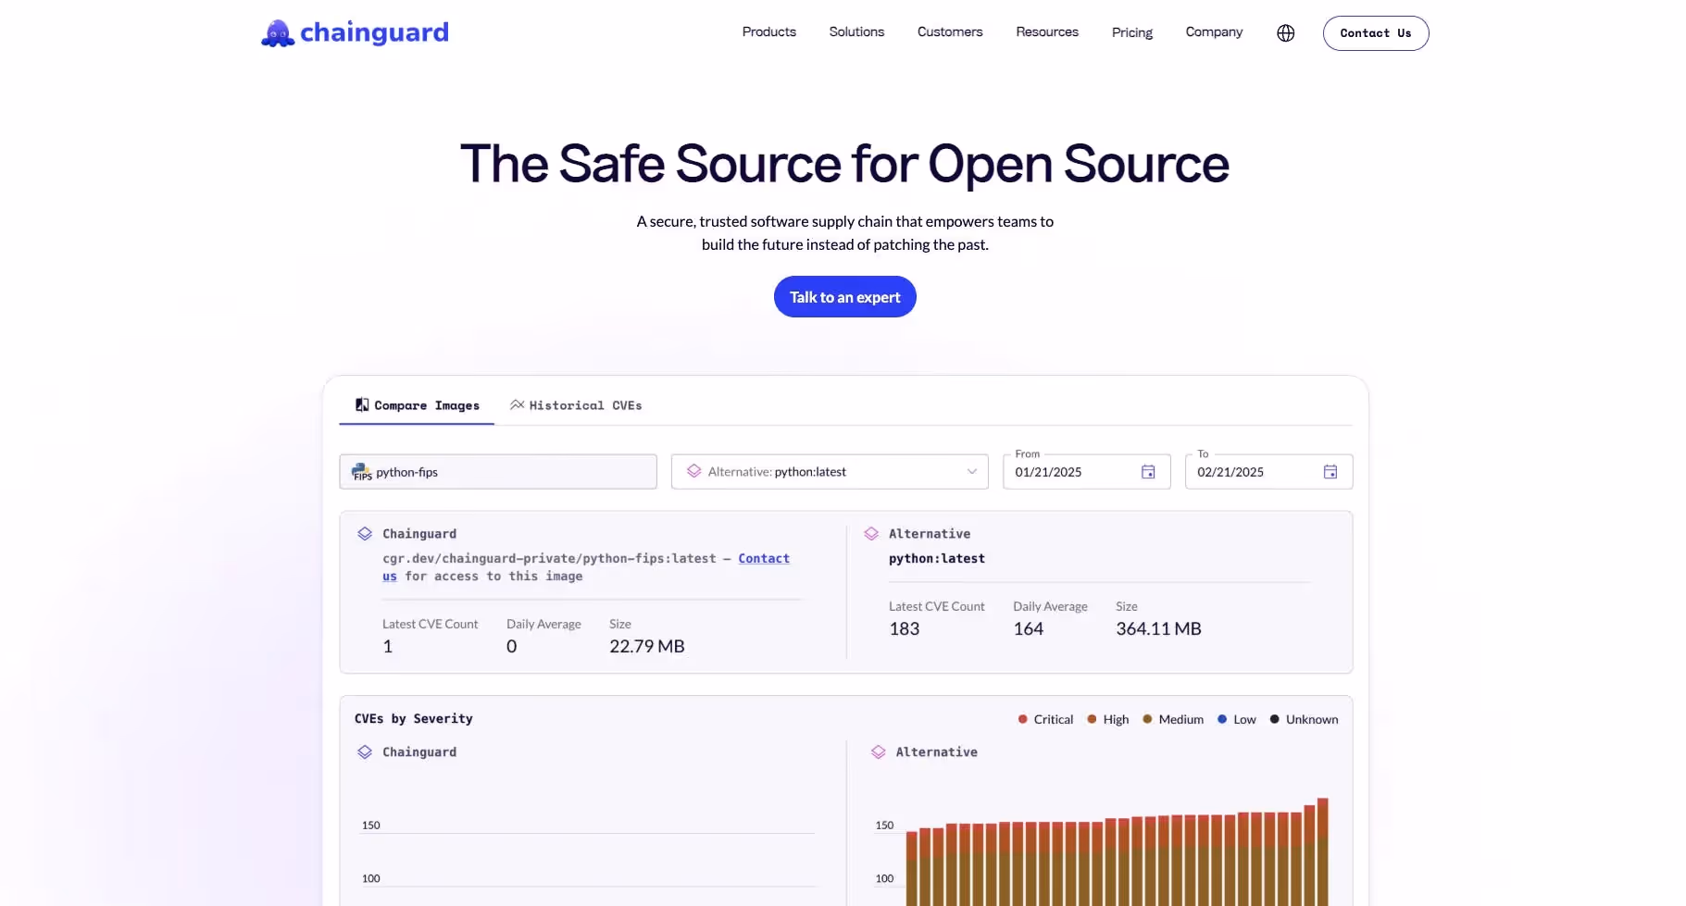This screenshot has width=1686, height=906.
Task: Toggle the High severity legend item
Action: (x=1107, y=719)
